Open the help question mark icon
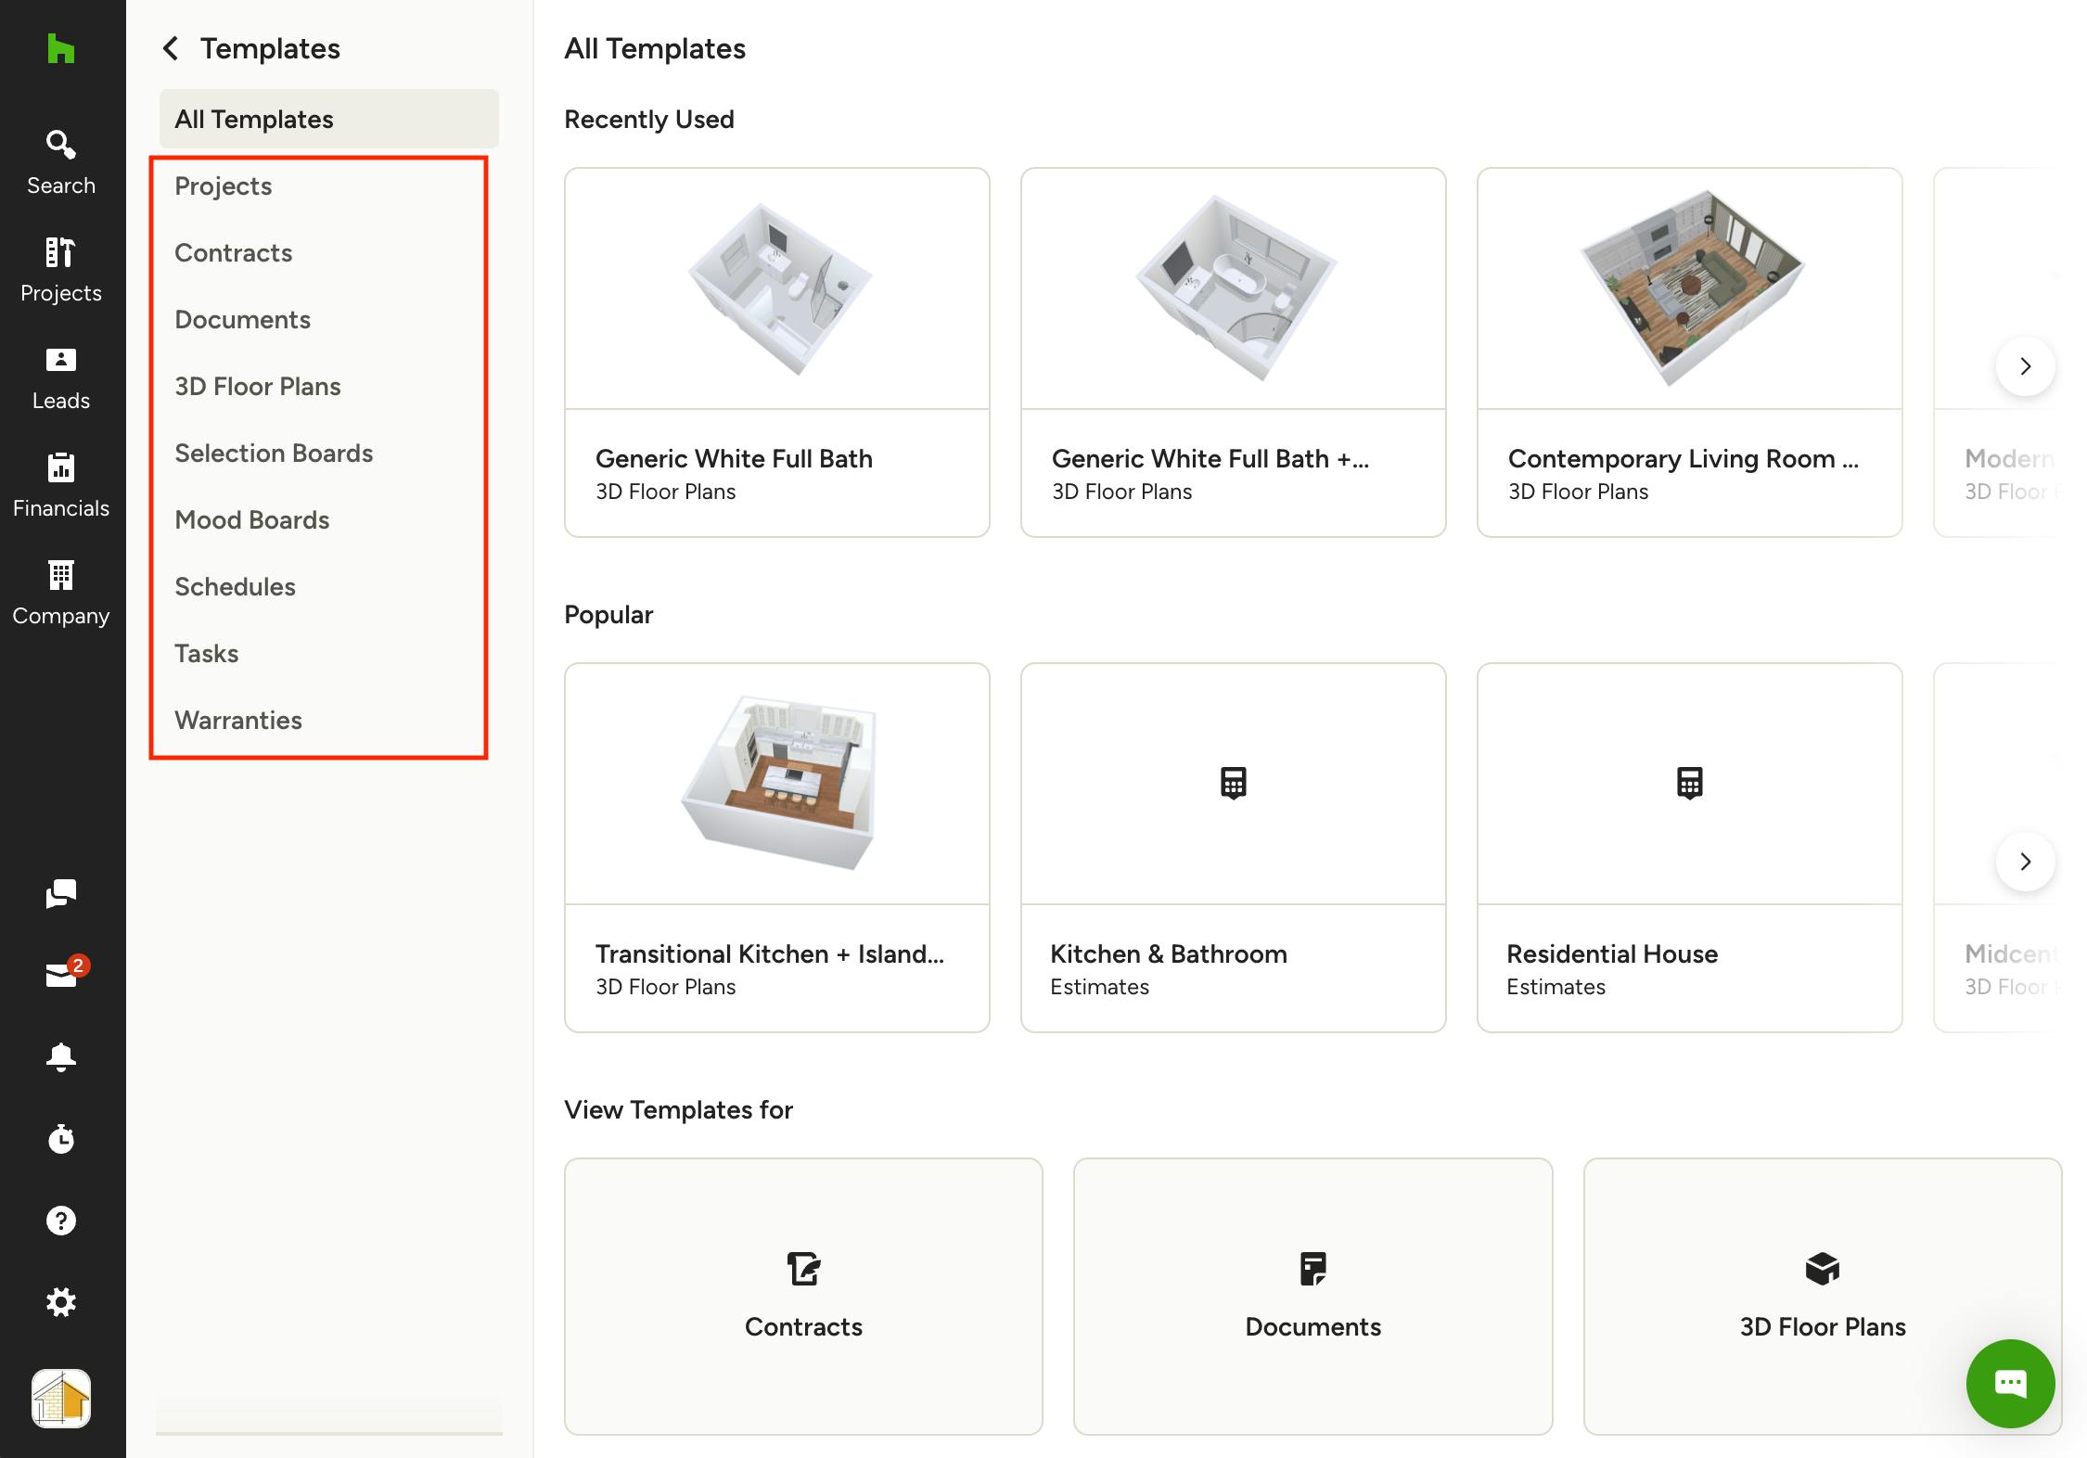The height and width of the screenshot is (1458, 2087). [61, 1221]
